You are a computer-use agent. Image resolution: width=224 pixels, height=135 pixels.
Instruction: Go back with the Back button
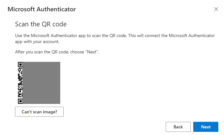click(x=178, y=127)
